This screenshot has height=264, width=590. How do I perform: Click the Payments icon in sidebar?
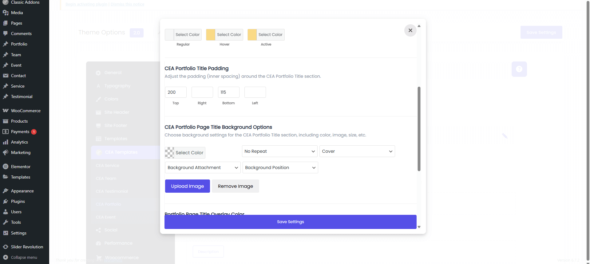[x=6, y=132]
